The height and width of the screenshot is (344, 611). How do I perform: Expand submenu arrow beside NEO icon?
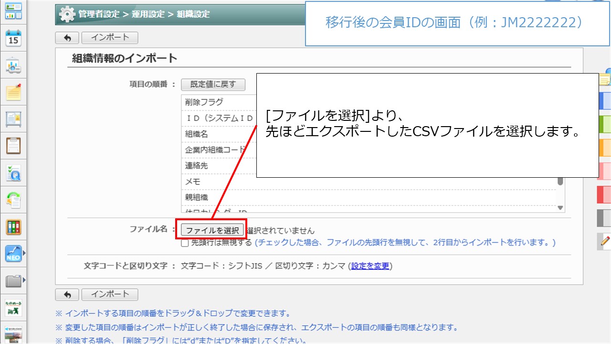pos(24,253)
